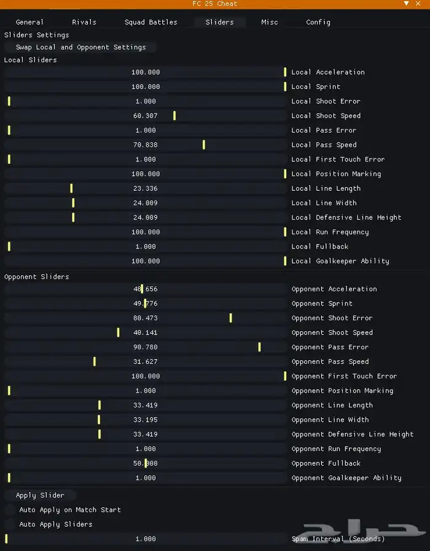The image size is (430, 551).
Task: Switch to the Rivals tab
Action: (x=84, y=22)
